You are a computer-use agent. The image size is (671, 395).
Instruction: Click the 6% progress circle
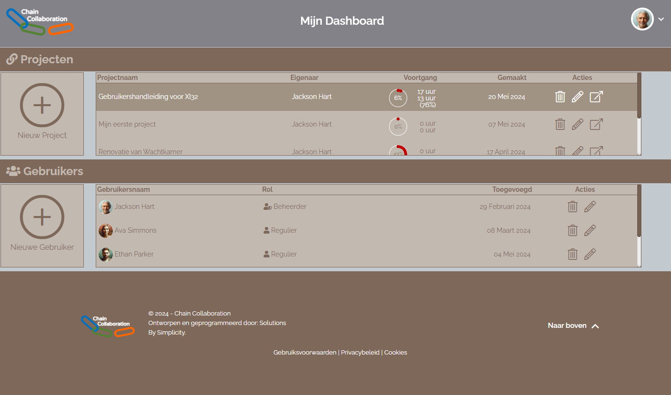coord(398,98)
